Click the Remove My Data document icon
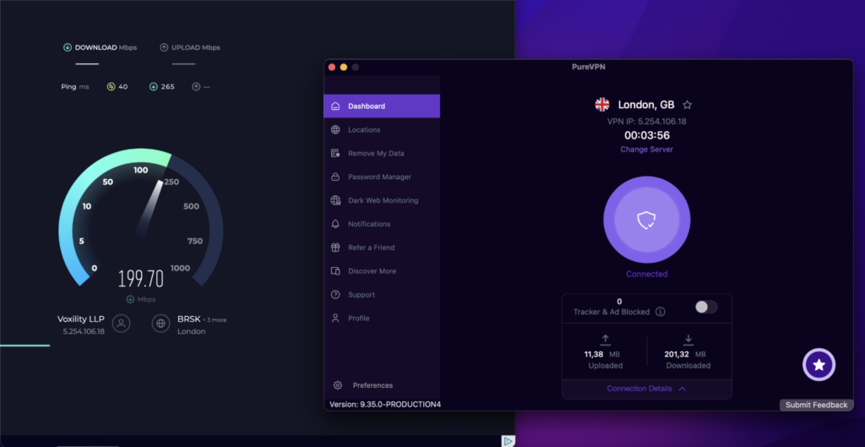 [x=335, y=154]
